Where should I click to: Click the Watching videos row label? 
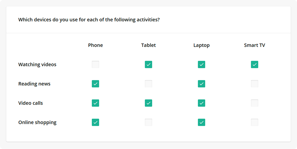(37, 64)
